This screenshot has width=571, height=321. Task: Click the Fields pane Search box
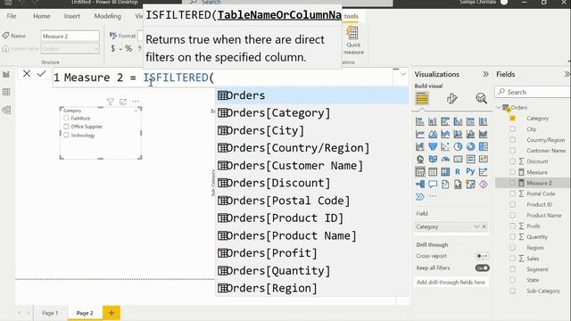pyautogui.click(x=533, y=92)
